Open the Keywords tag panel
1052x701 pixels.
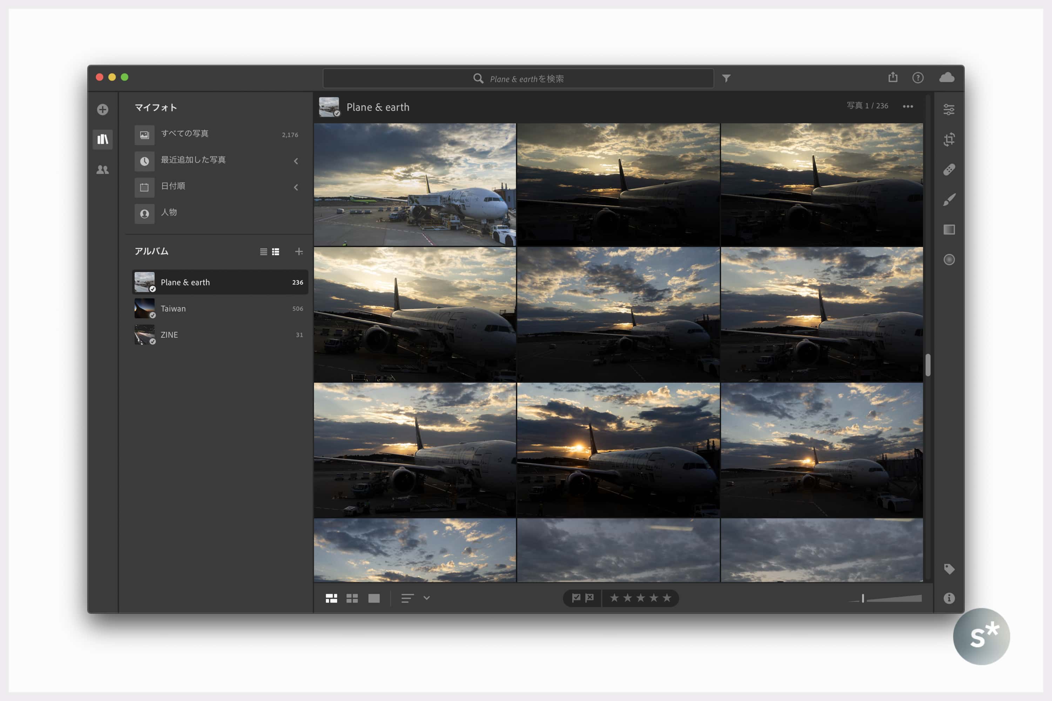coord(949,569)
